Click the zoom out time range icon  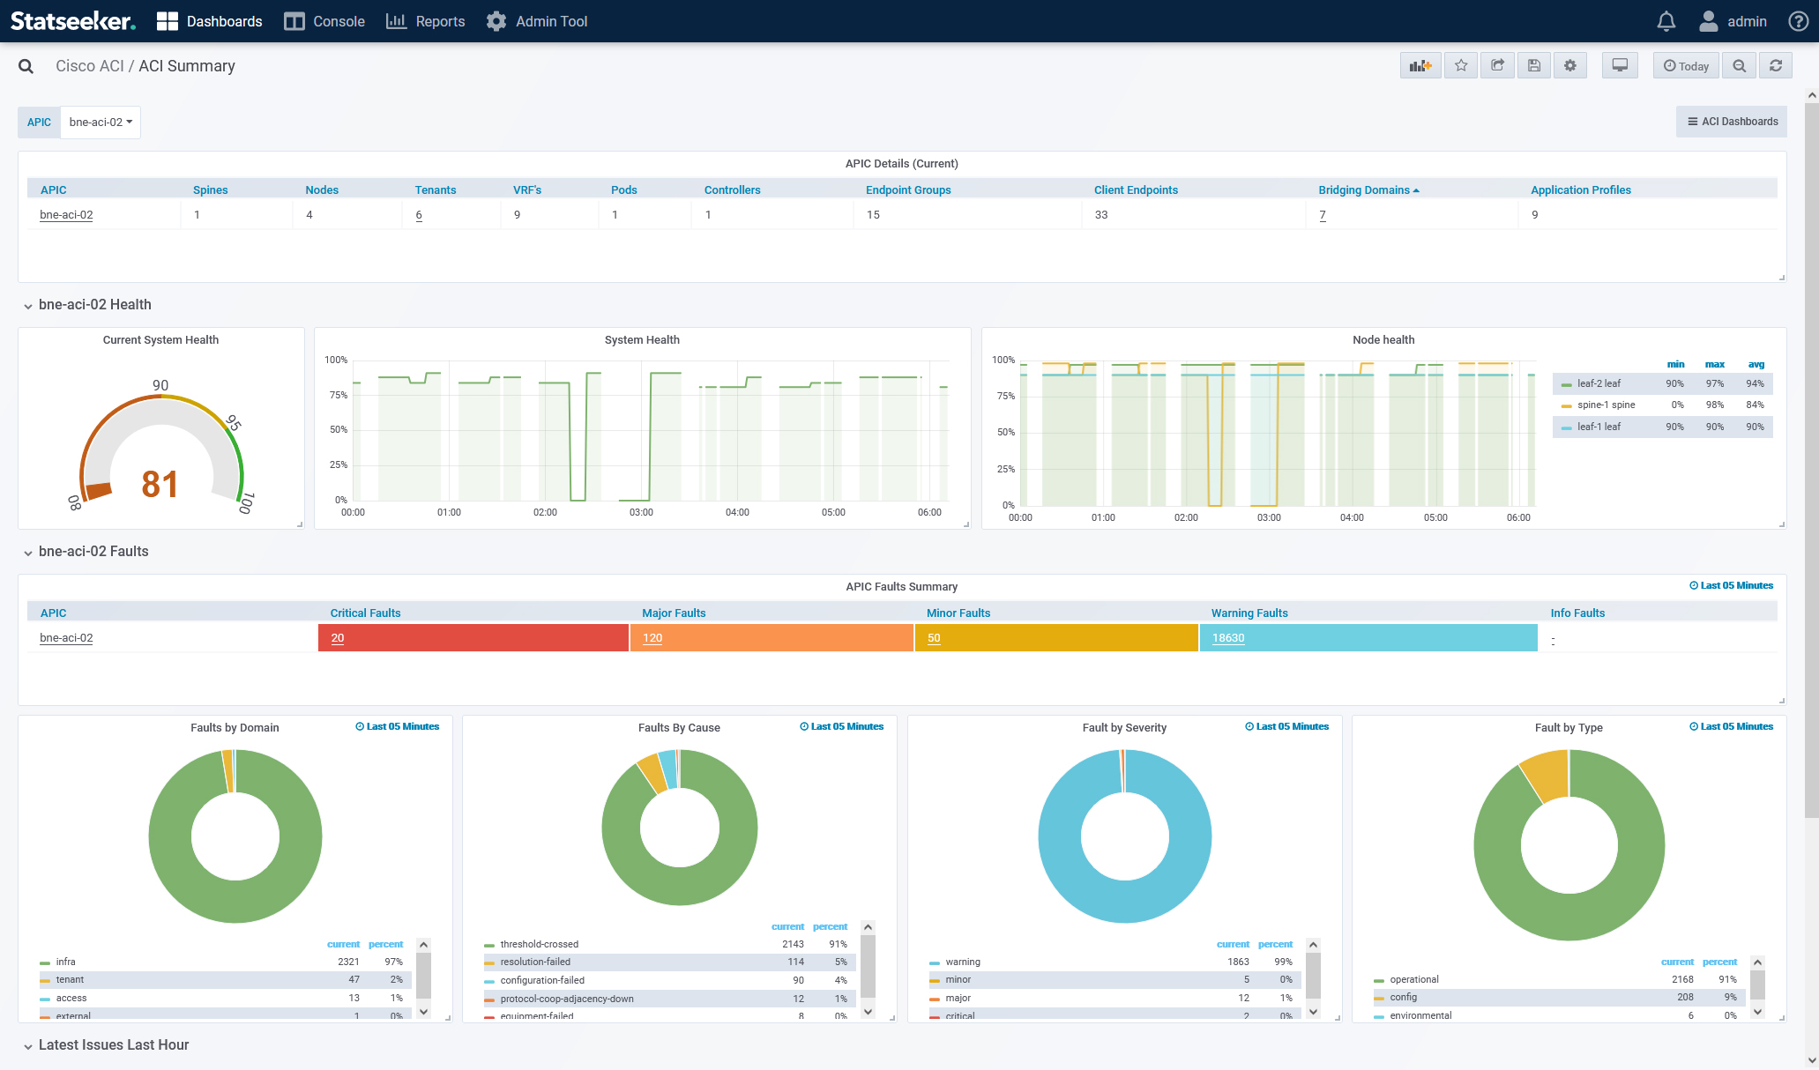(1739, 66)
